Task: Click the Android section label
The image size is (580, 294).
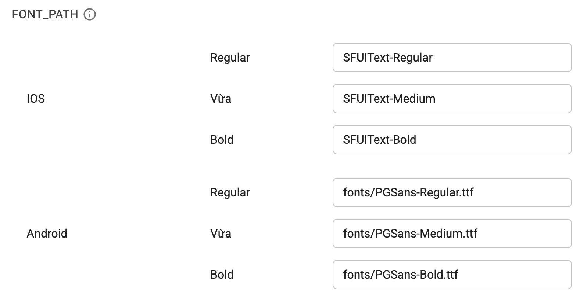Action: pyautogui.click(x=47, y=234)
